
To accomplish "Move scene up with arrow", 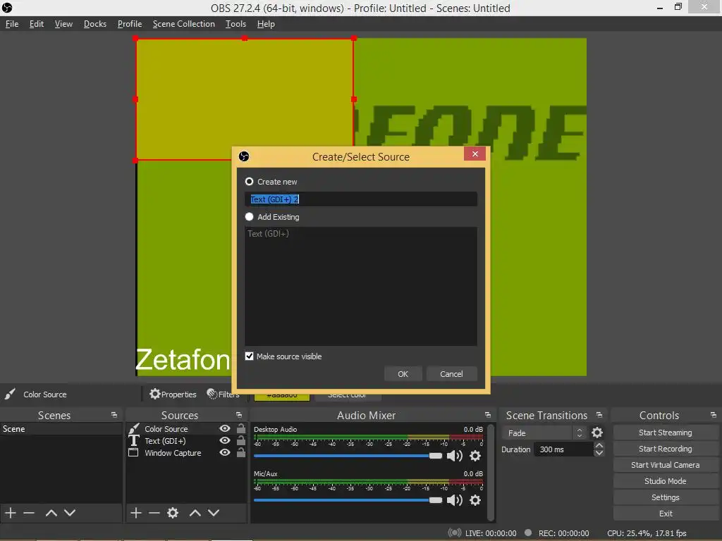I will [x=51, y=513].
